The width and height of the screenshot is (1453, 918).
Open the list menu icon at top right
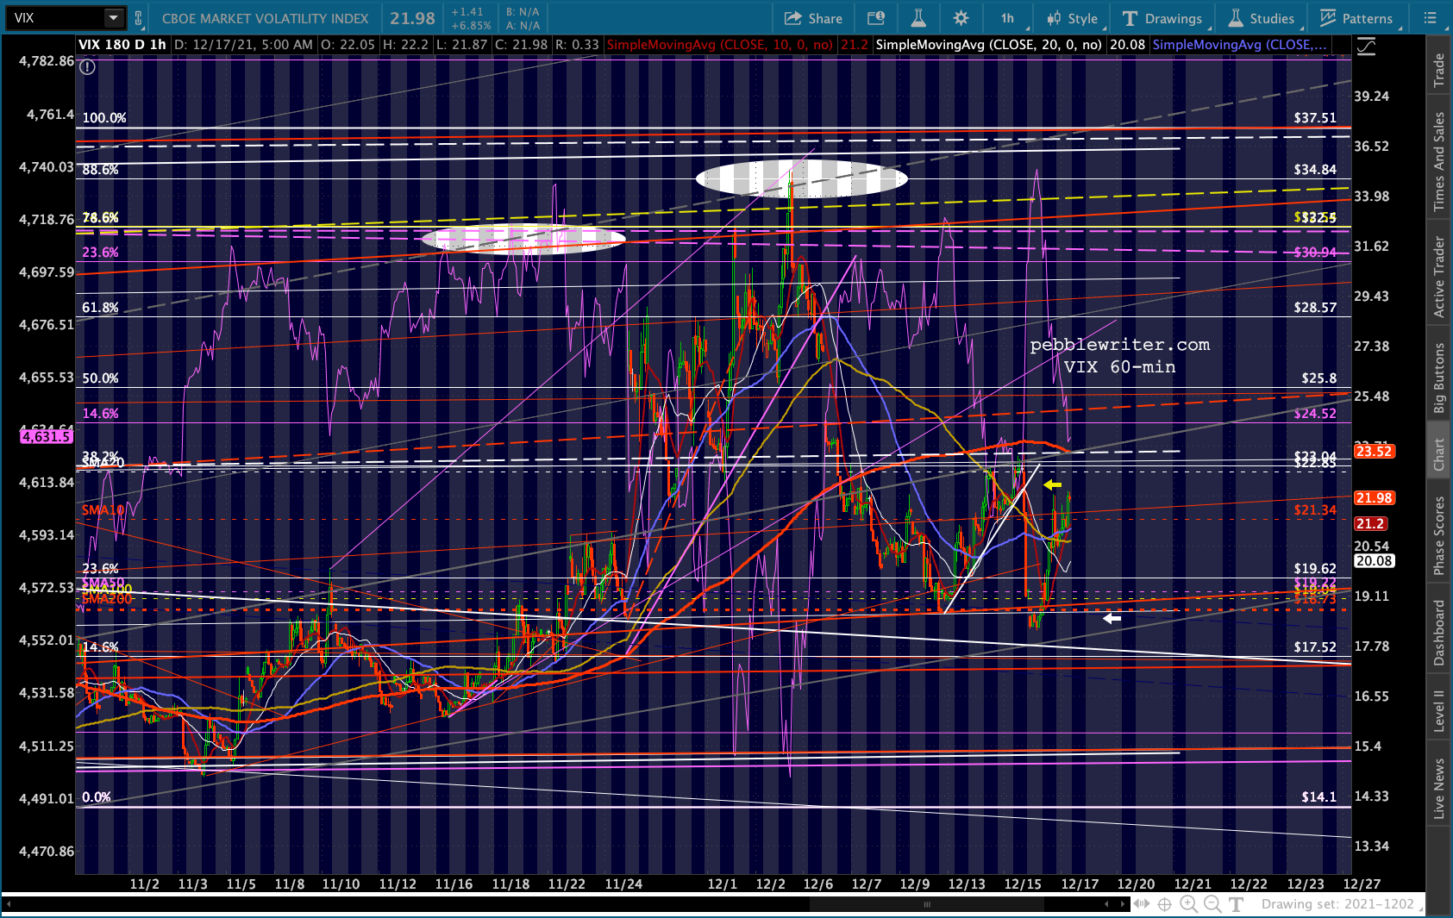click(1430, 18)
